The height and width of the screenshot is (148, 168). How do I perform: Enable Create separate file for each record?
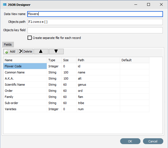(29, 38)
